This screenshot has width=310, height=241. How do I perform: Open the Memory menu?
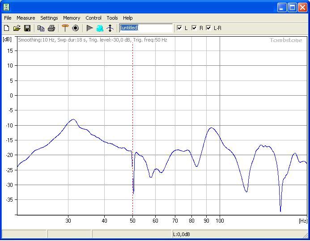pyautogui.click(x=72, y=18)
